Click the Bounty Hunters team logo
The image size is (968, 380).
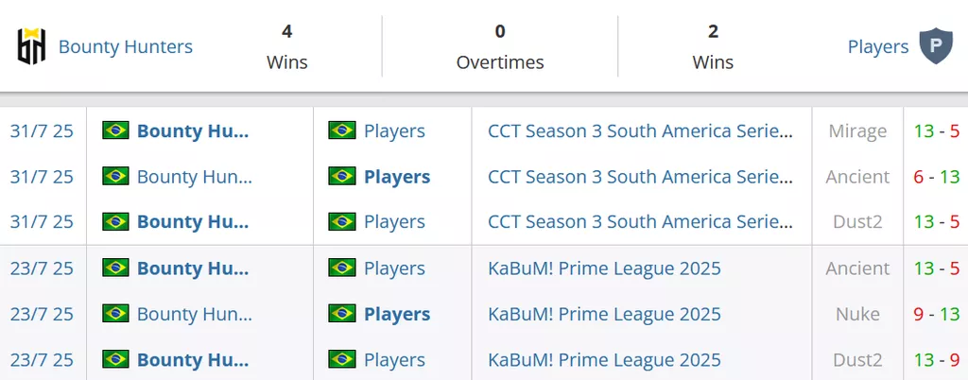tap(32, 46)
